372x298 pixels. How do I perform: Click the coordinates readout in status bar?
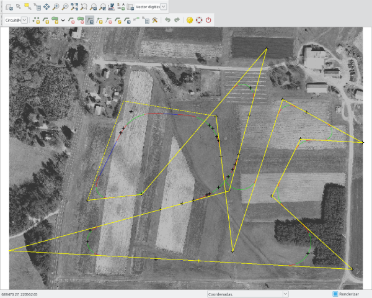[20, 294]
